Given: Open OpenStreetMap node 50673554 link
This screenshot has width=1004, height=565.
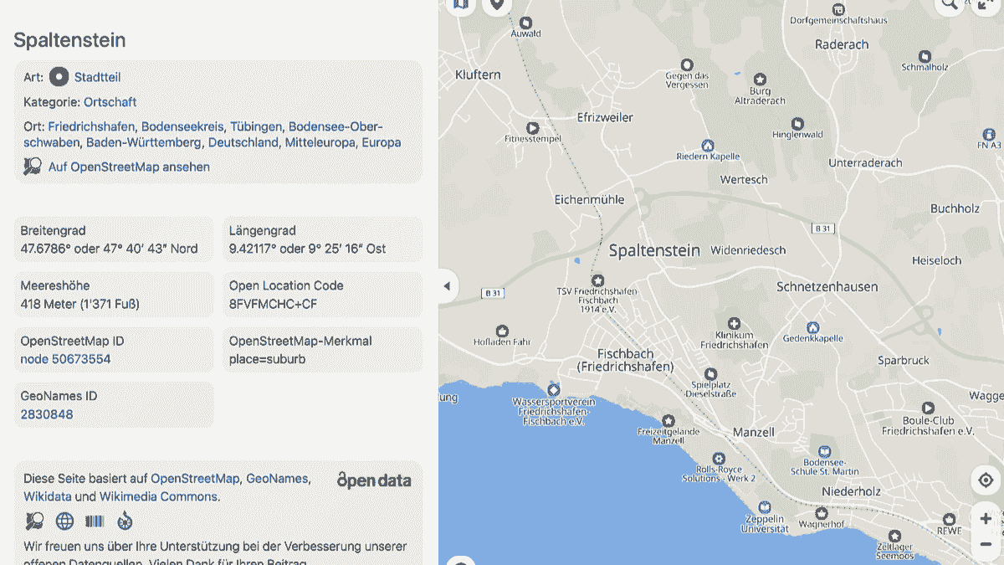Looking at the screenshot, I should 65,359.
